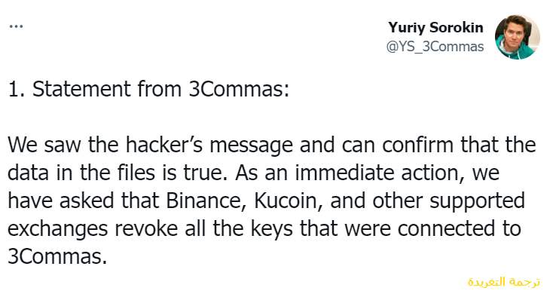Screen dimensions: 553x297
Task: Click the final '3Commas.' word in the tweet
Action: point(57,256)
